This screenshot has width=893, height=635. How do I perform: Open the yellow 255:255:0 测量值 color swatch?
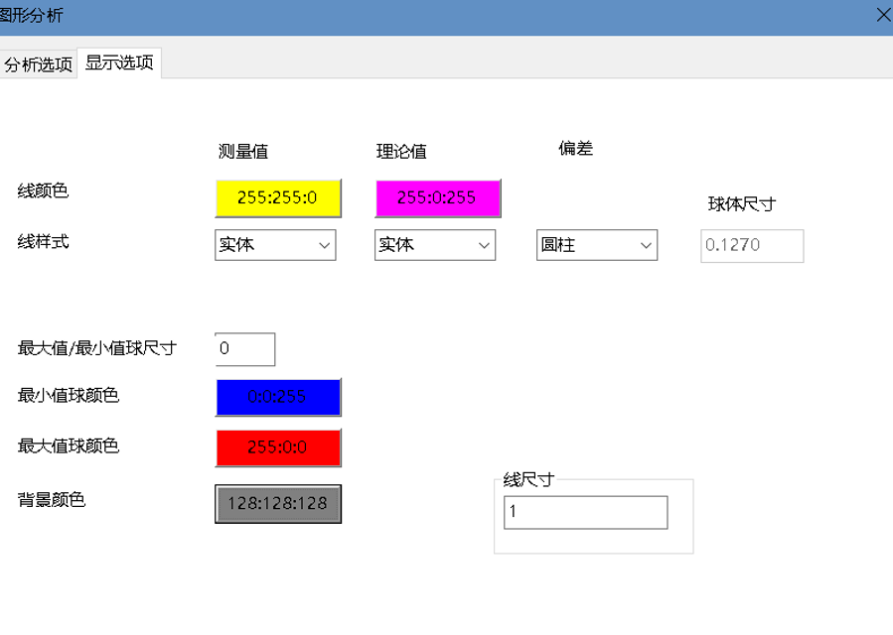(x=278, y=197)
